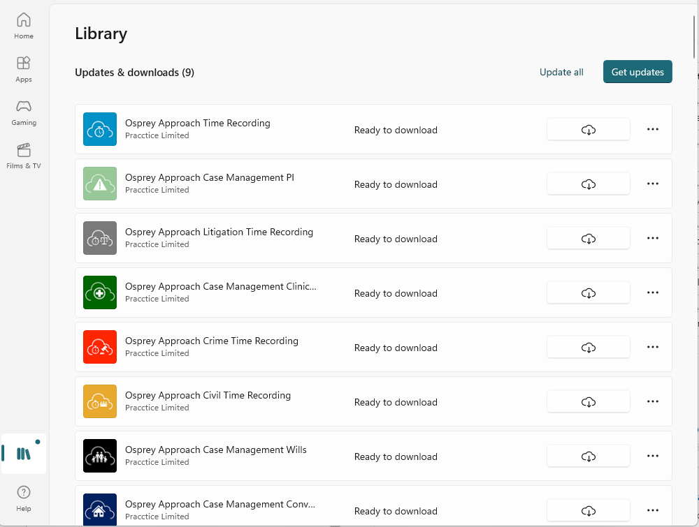Download Osprey Approach Case Management Clinic...
Viewport: 699px width, 527px height.
pyautogui.click(x=589, y=293)
